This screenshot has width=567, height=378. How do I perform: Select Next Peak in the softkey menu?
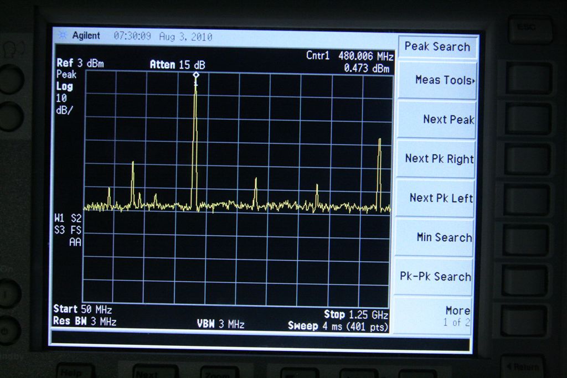[436, 120]
